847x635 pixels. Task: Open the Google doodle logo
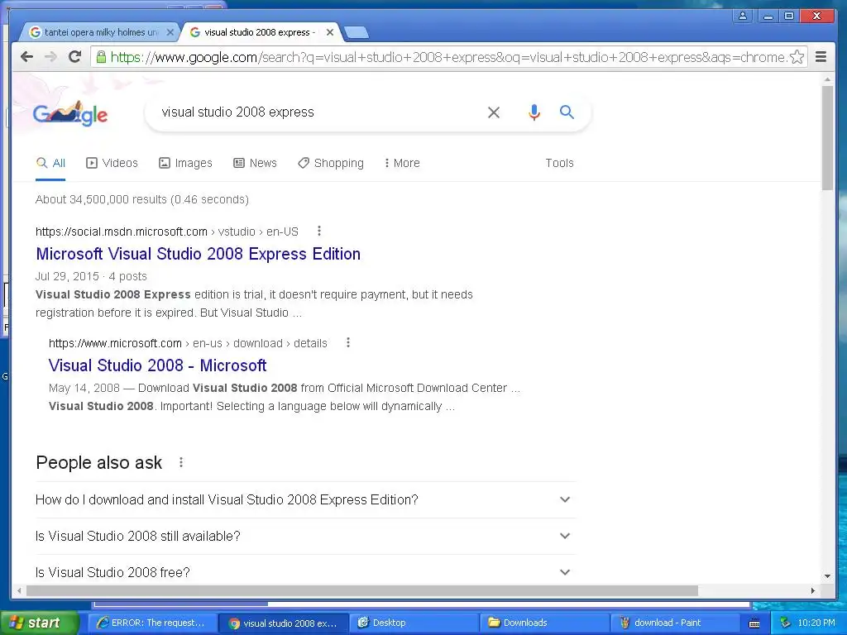(70, 113)
